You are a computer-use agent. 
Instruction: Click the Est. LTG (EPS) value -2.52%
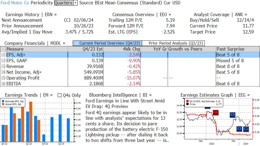(x=168, y=32)
